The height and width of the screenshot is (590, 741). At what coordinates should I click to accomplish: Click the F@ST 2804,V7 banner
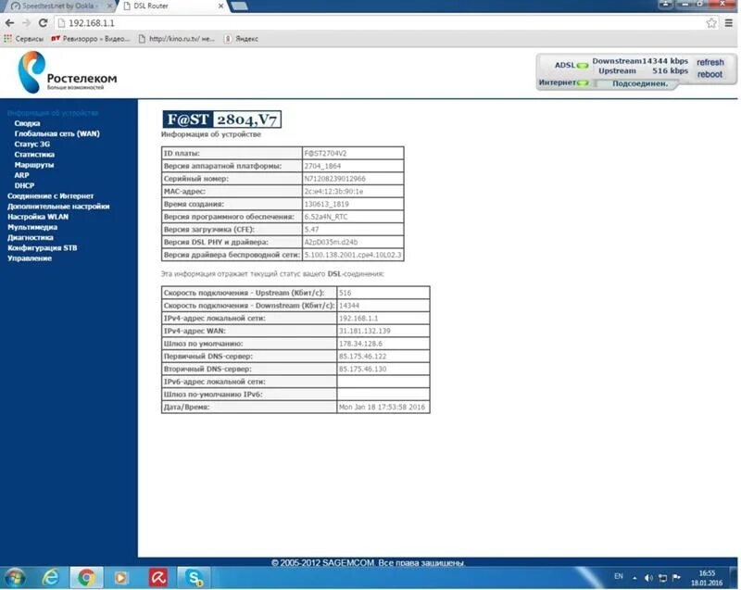pyautogui.click(x=221, y=119)
